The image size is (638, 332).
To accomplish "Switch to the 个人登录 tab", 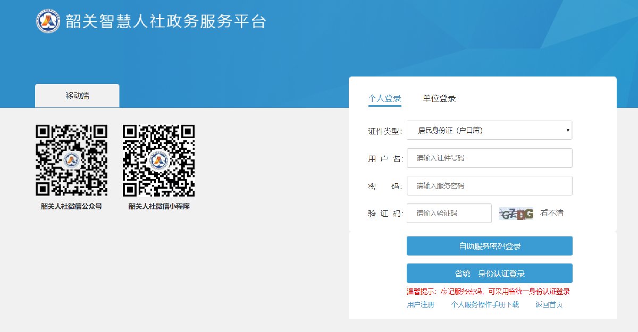I will [x=384, y=98].
